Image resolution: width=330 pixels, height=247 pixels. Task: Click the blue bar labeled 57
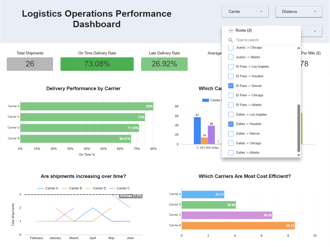197,131
